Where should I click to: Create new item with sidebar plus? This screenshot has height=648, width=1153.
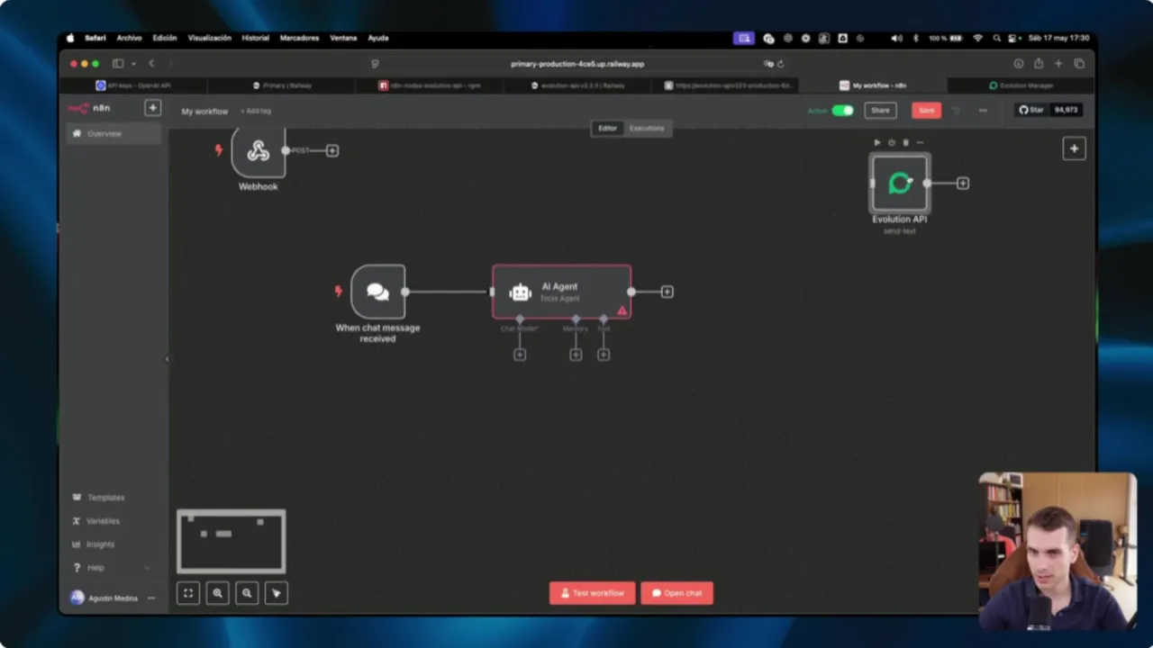click(152, 108)
